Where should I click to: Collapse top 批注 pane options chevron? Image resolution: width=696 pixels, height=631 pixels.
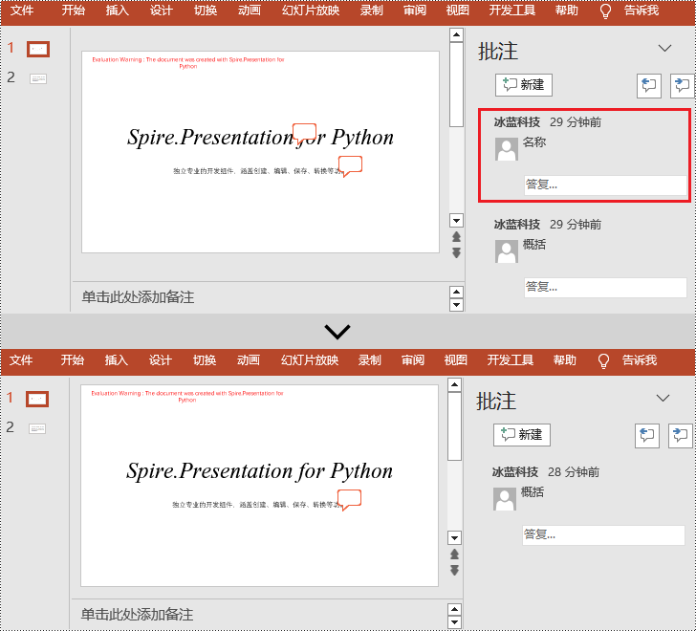click(x=664, y=48)
